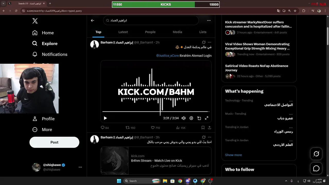The image size is (329, 185).
Task: Open Barham's avatar on the 3h post
Action: coord(95,139)
